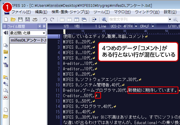Image resolution: width=180 pixels, height=125 pixels.
Task: Select mifesDLアンケート file in history list
Action: point(28,40)
